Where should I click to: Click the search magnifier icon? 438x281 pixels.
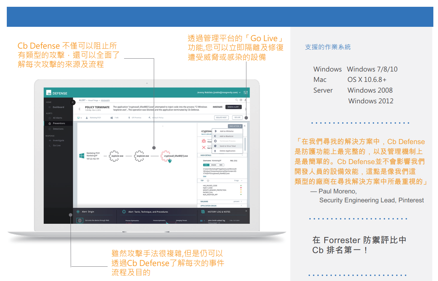pyautogui.click(x=236, y=100)
